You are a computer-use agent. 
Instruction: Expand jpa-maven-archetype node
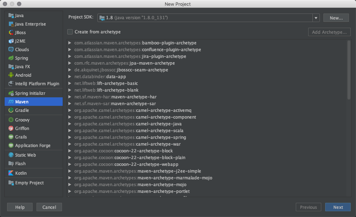point(70,63)
